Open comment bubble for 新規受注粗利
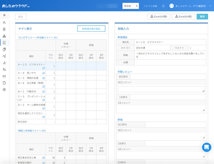Image resolution: width=214 pixels, height=164 pixels. click(44, 163)
